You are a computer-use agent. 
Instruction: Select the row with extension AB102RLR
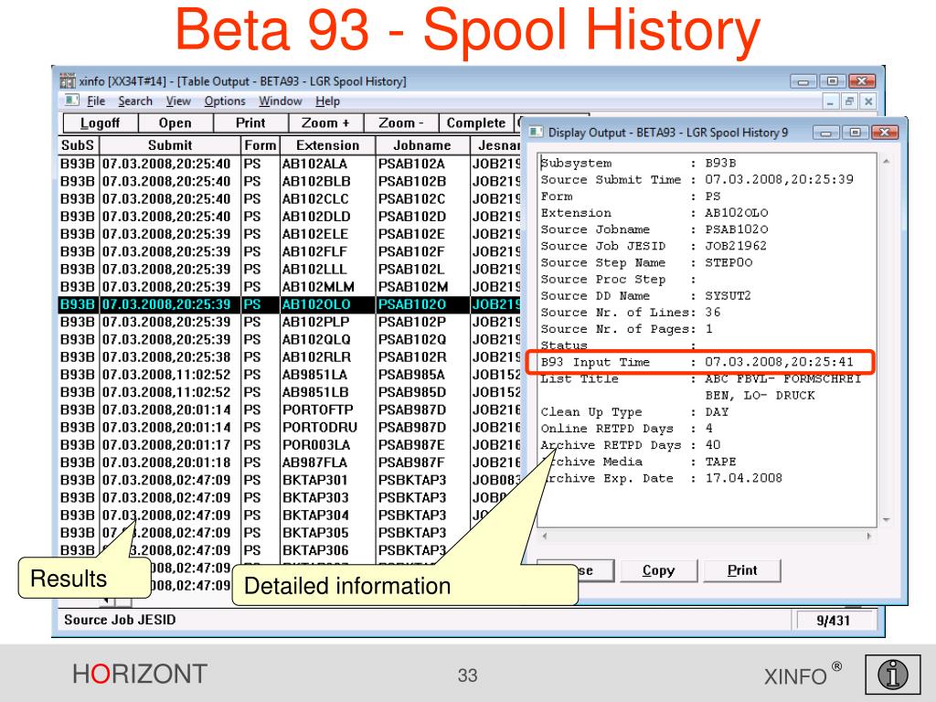pyautogui.click(x=290, y=357)
